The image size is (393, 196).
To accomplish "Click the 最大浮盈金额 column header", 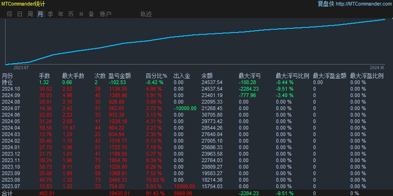I will 329,76.
